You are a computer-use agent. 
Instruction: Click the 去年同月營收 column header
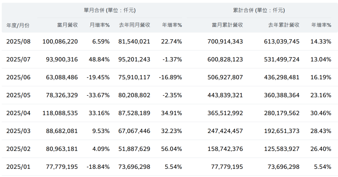(135, 25)
